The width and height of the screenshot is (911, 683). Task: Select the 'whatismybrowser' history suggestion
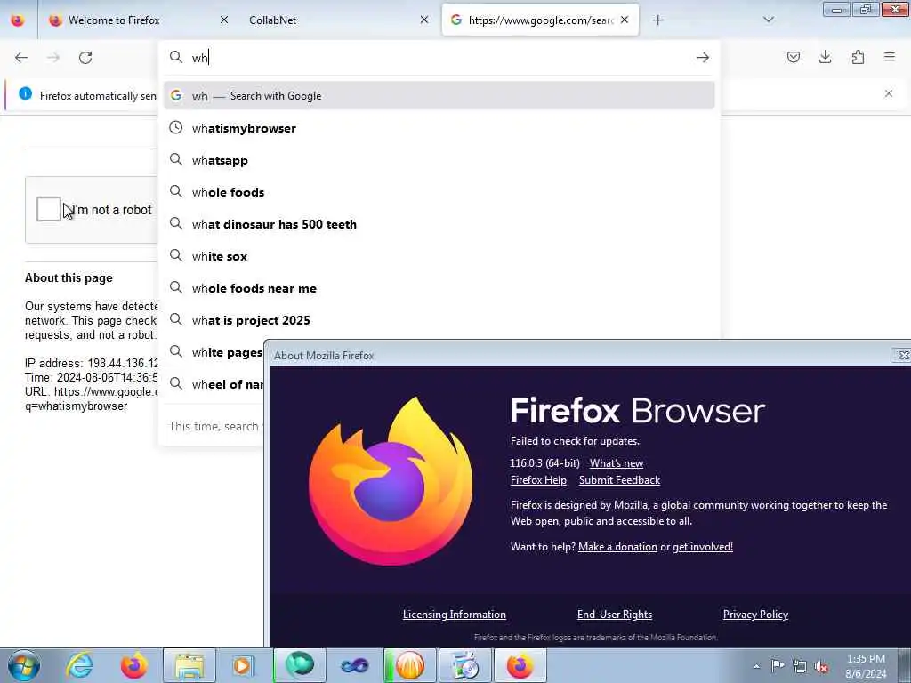439,128
